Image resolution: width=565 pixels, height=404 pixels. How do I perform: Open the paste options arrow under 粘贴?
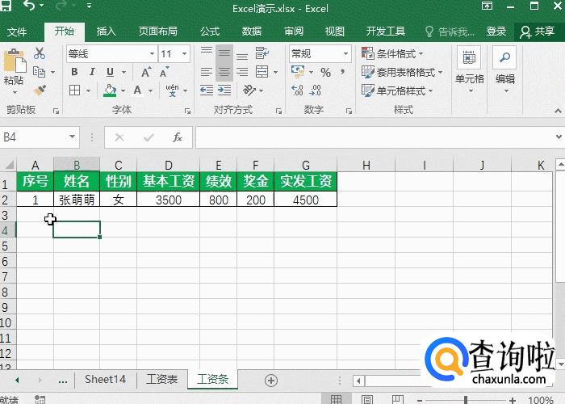coord(15,92)
